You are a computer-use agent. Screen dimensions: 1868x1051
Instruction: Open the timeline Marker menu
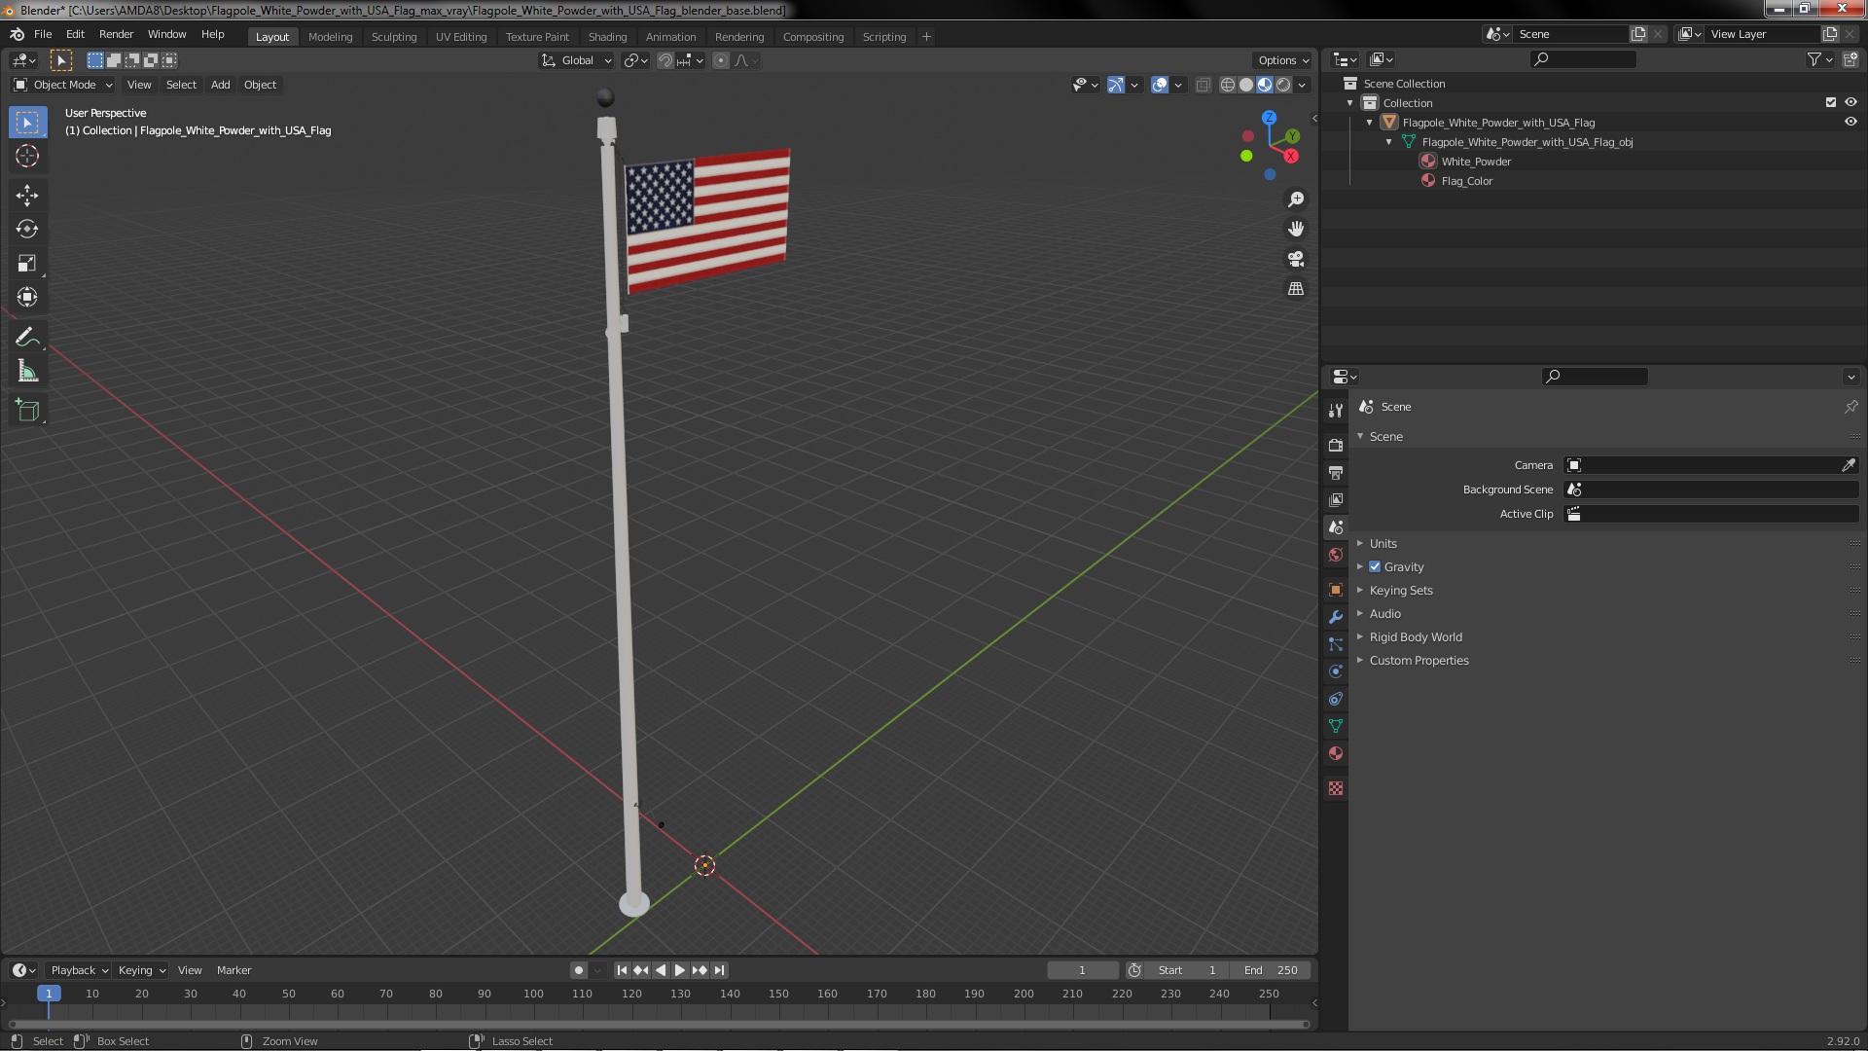233,970
